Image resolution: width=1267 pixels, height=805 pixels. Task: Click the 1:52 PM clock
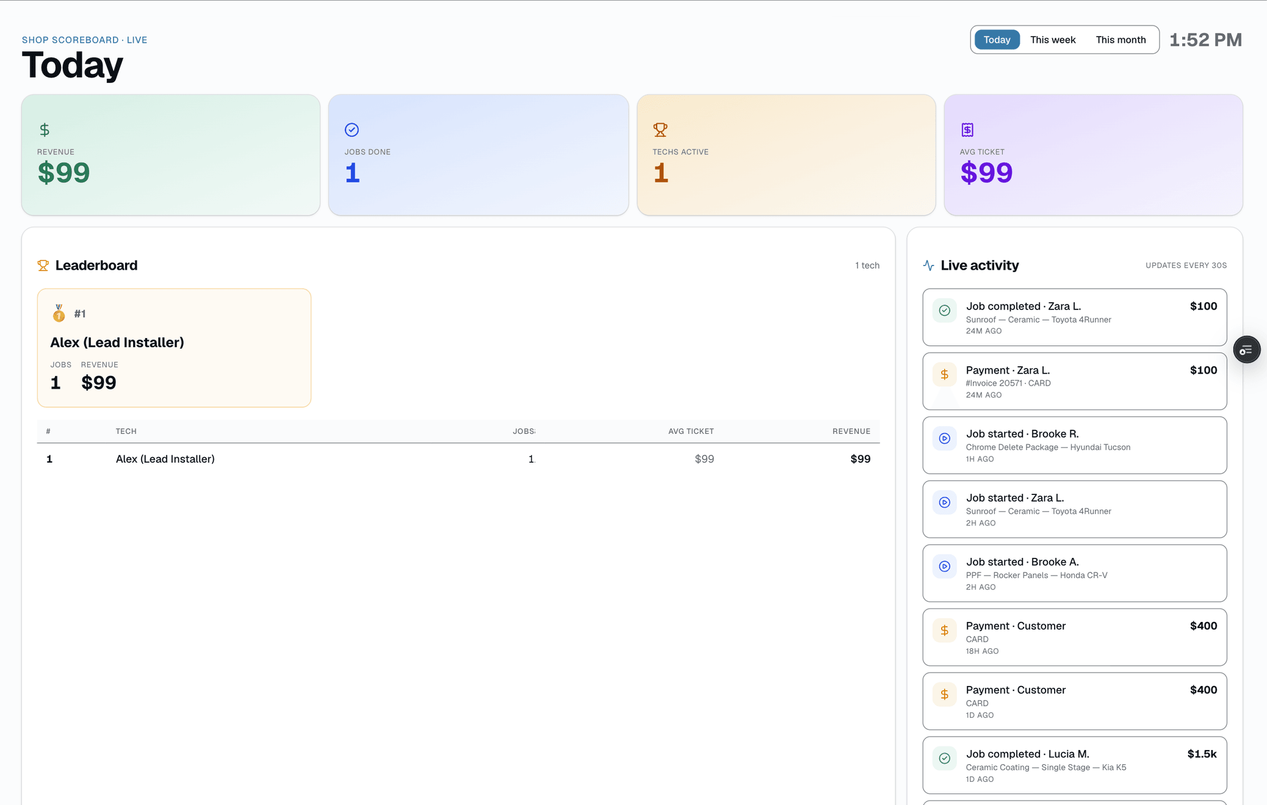(1205, 40)
